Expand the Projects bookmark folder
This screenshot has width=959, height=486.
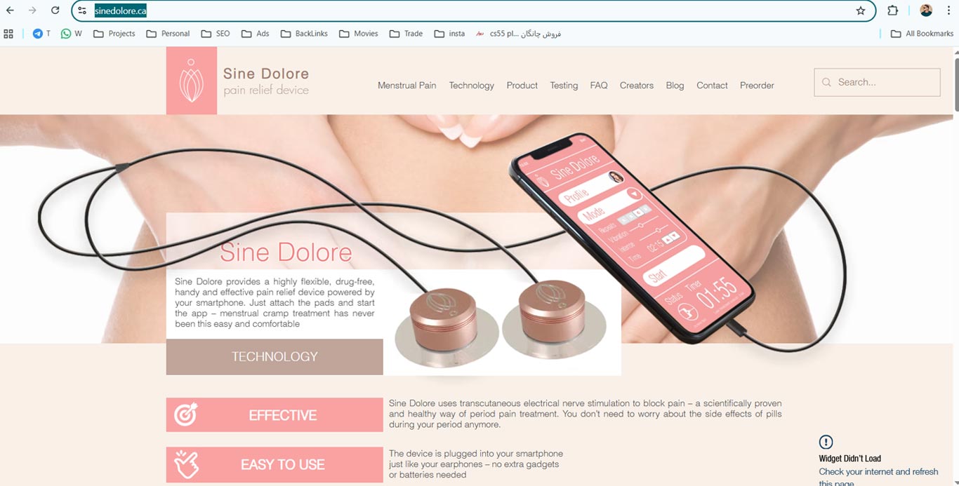pyautogui.click(x=114, y=34)
